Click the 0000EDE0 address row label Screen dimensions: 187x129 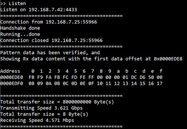click(x=12, y=77)
